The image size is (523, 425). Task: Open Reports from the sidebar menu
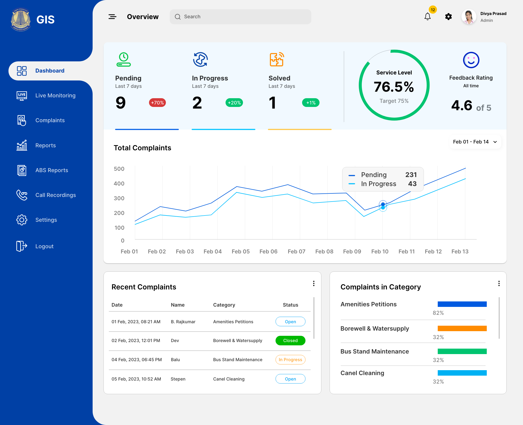45,145
